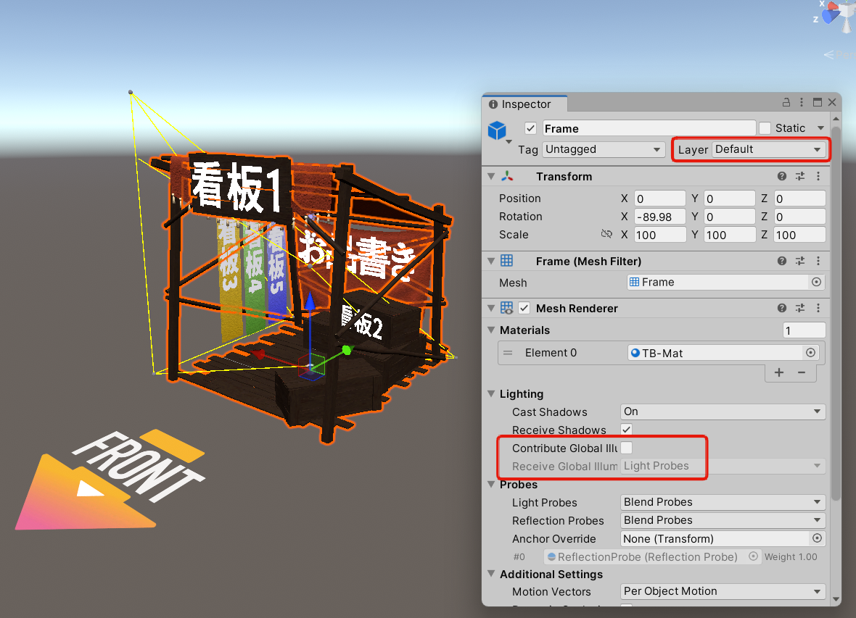The width and height of the screenshot is (856, 618).
Task: Open Mesh Renderer help icon
Action: pos(782,308)
